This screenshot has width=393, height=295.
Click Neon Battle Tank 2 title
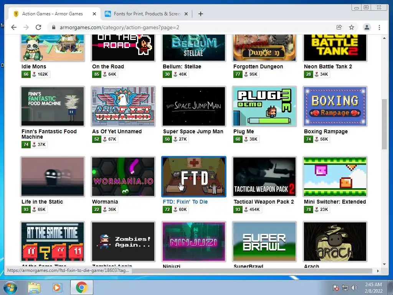coord(328,66)
